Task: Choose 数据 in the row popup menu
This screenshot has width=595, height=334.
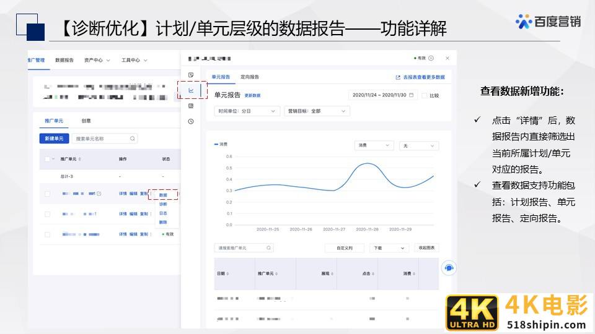Action: pyautogui.click(x=163, y=195)
